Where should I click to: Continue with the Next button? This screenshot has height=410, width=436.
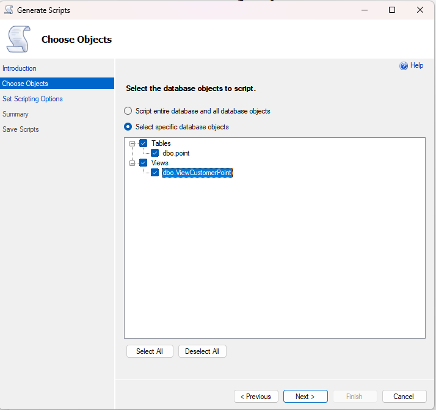click(x=305, y=397)
